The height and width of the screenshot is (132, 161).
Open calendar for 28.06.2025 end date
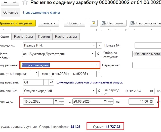click(x=105, y=101)
